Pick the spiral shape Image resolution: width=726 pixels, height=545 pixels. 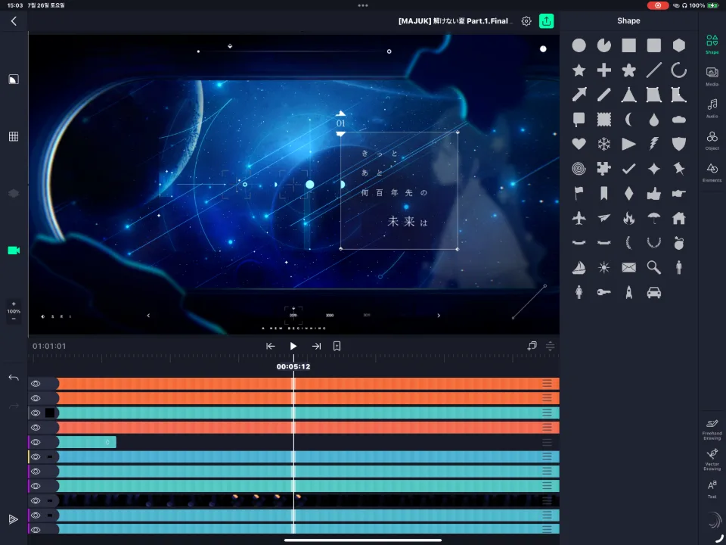click(x=579, y=169)
